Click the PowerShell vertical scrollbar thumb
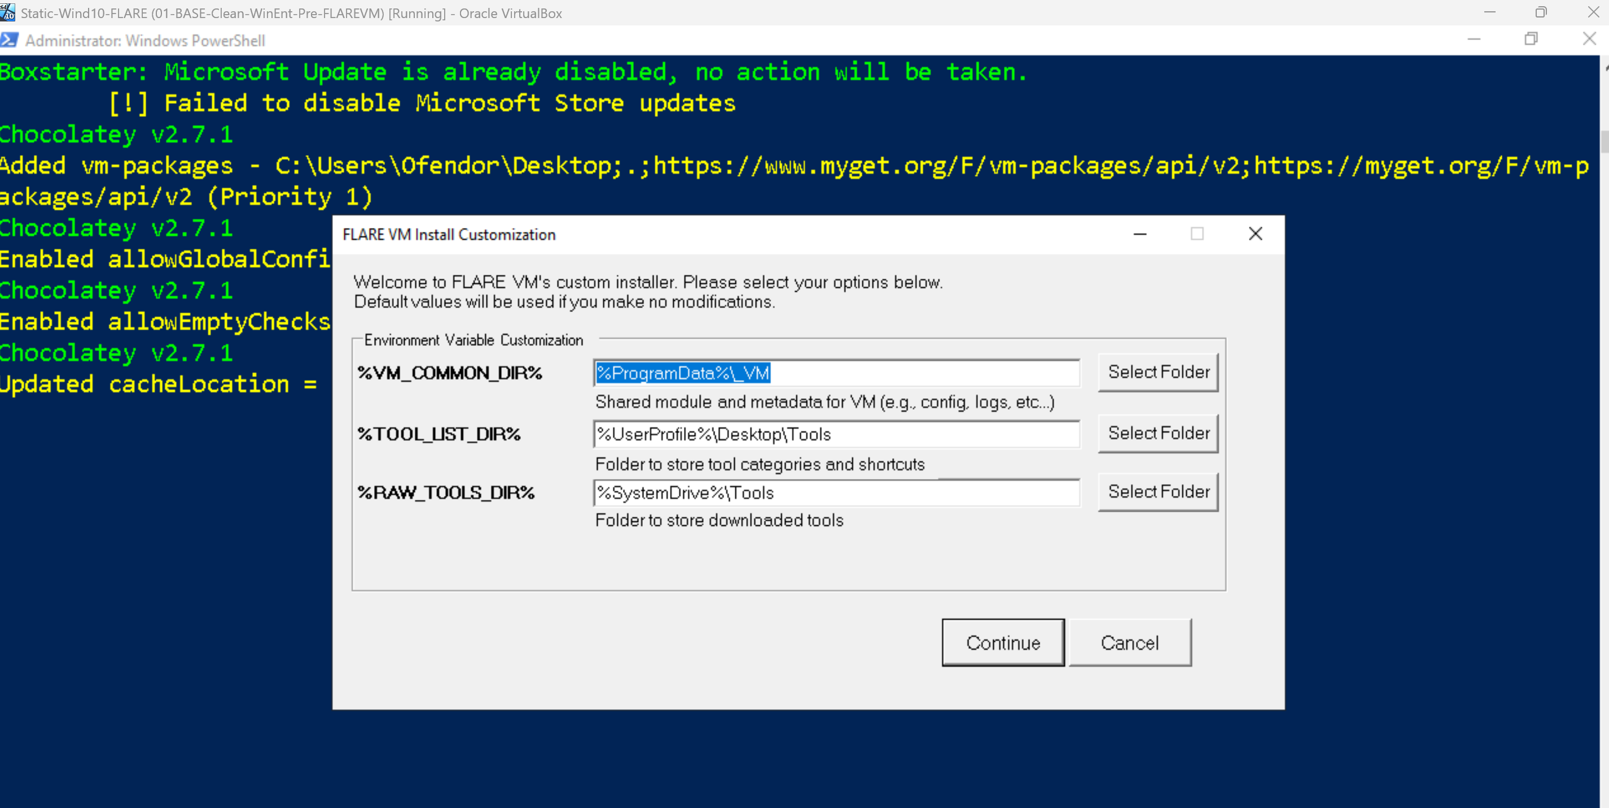1609x808 pixels. [x=1604, y=141]
